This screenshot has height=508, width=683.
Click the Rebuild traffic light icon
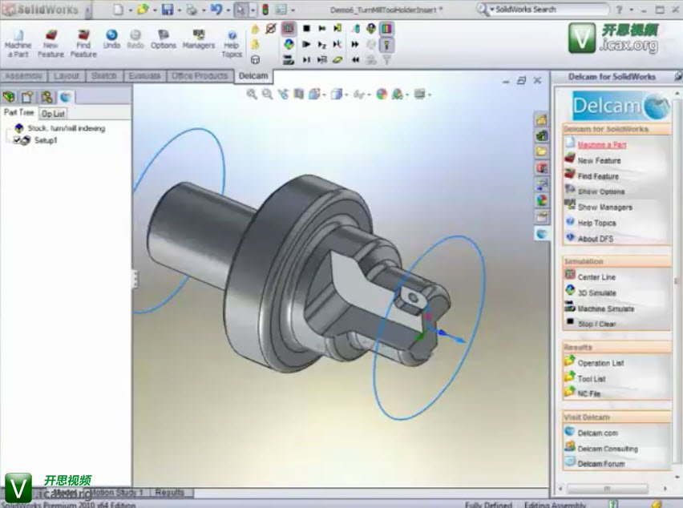coord(265,10)
